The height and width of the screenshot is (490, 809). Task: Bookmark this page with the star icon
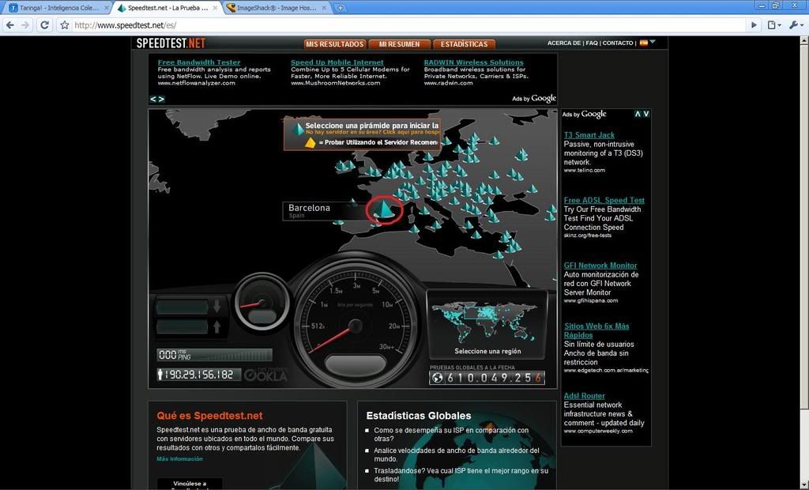[x=65, y=24]
